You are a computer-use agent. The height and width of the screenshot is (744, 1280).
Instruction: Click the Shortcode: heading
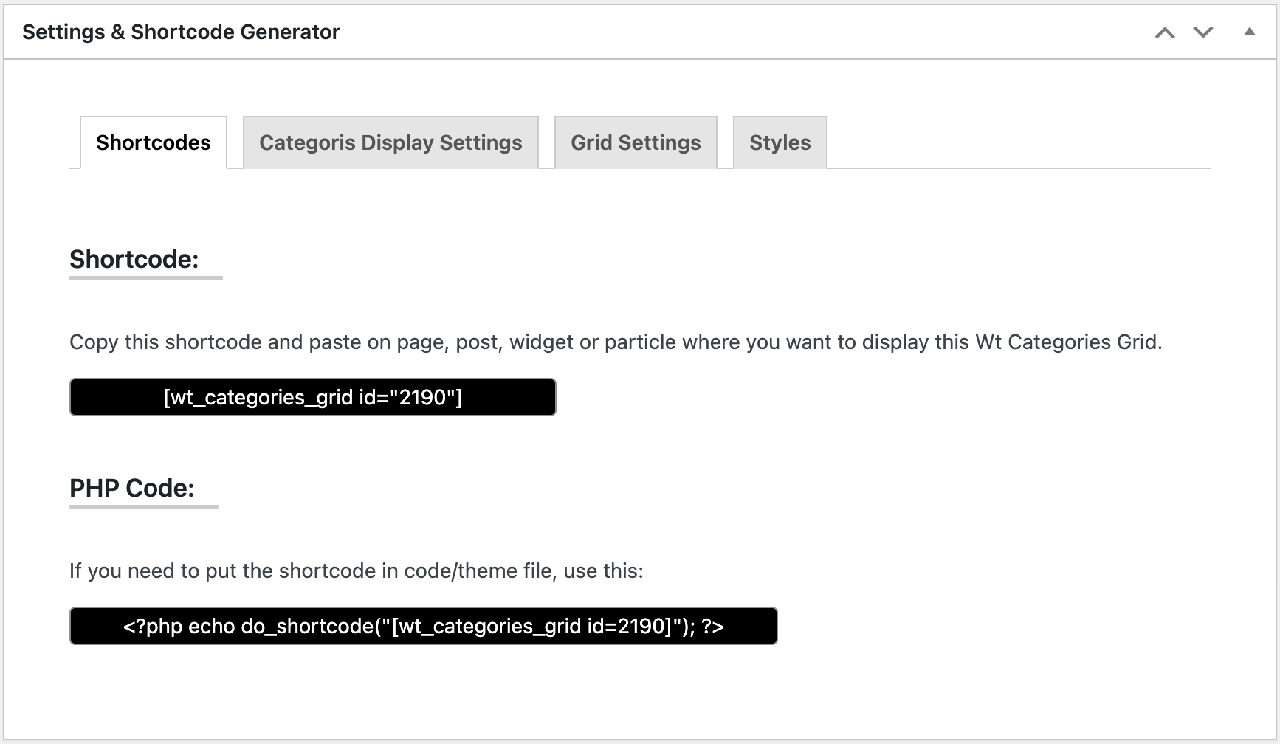[x=134, y=259]
